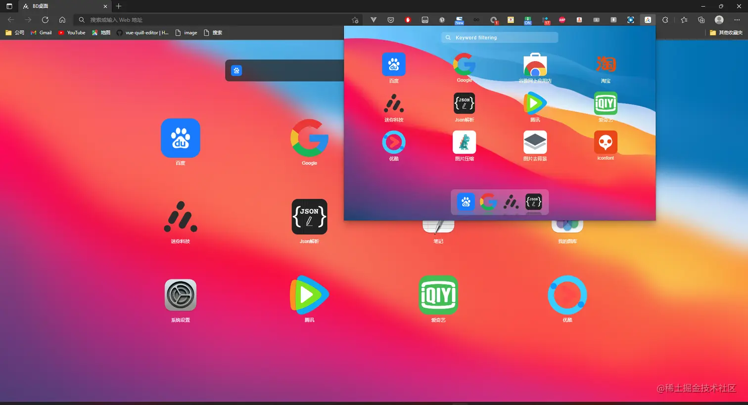This screenshot has width=748, height=405.
Task: Open large Baidu (百度) desktop icon
Action: [x=181, y=138]
